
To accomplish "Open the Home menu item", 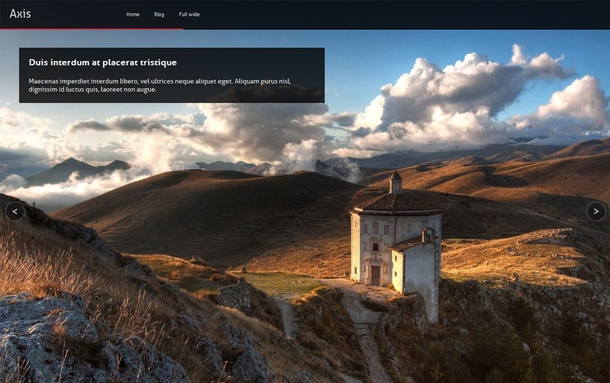I will pyautogui.click(x=132, y=14).
